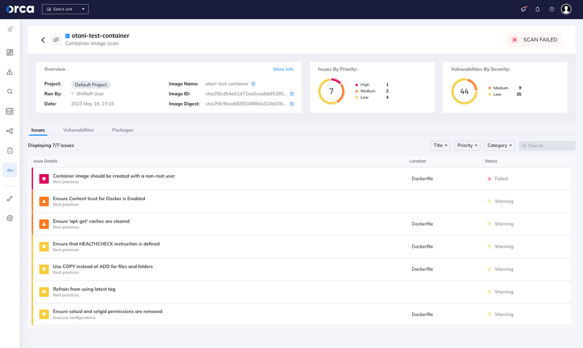Click the back arrow beside otani-test-container

pos(43,40)
